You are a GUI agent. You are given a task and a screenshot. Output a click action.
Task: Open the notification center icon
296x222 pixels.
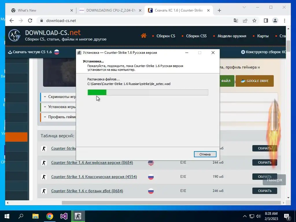pyautogui.click(x=287, y=217)
